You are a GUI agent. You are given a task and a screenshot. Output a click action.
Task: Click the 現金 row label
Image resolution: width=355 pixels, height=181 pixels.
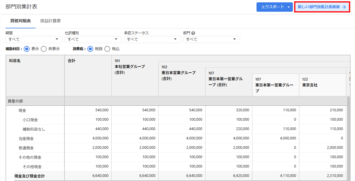pyautogui.click(x=22, y=110)
